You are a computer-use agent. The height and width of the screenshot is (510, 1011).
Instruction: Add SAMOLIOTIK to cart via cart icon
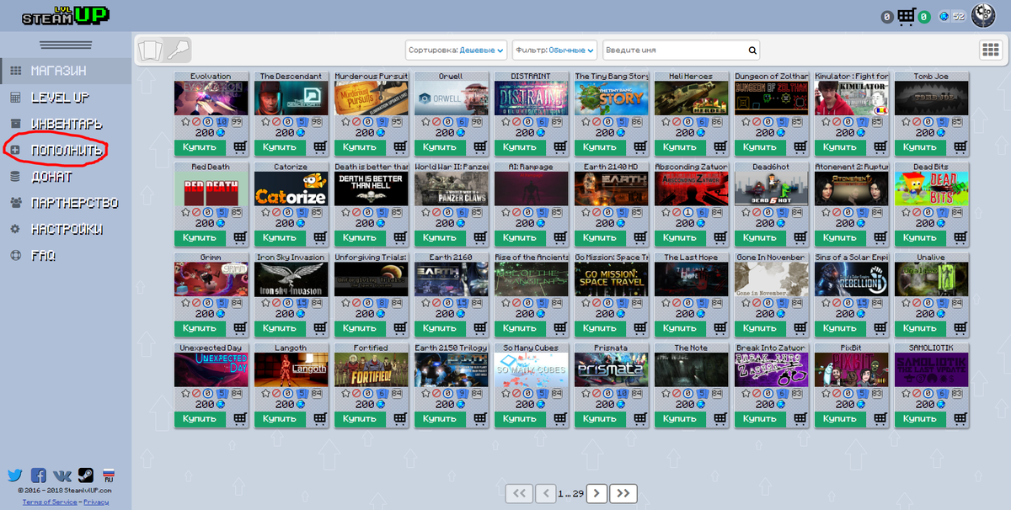[x=960, y=418]
